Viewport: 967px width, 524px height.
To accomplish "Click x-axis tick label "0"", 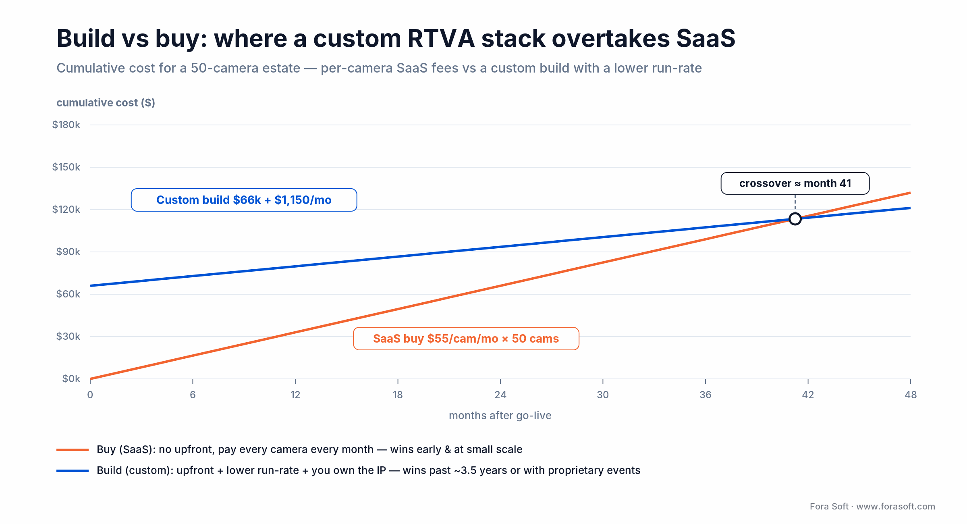I will point(90,395).
